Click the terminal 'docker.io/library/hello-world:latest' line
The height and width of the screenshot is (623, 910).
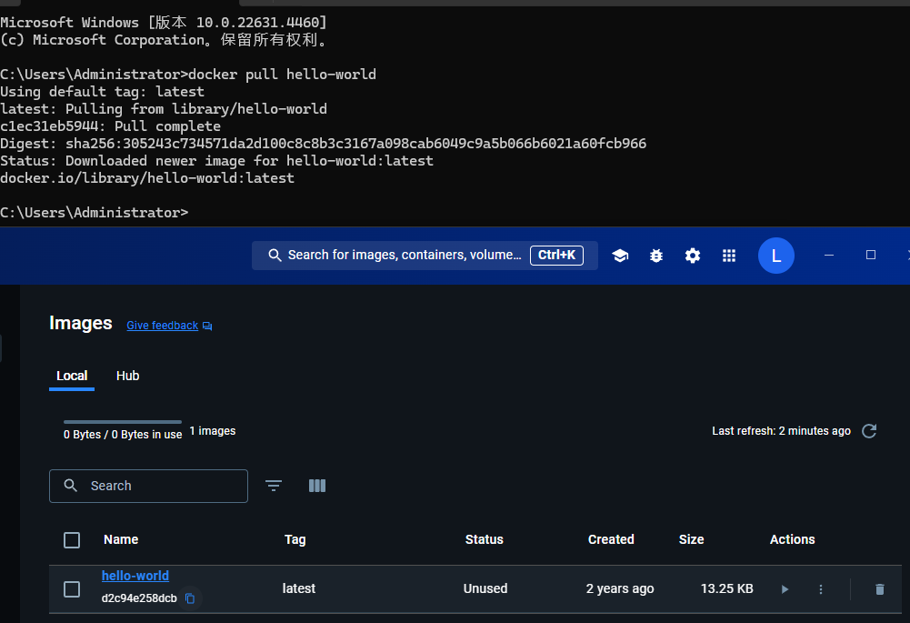pos(147,178)
